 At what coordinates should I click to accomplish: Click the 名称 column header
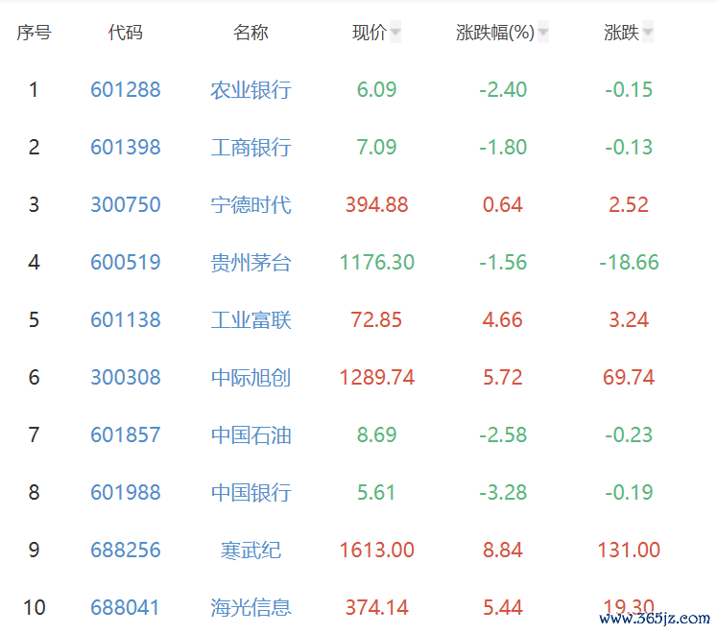[251, 33]
